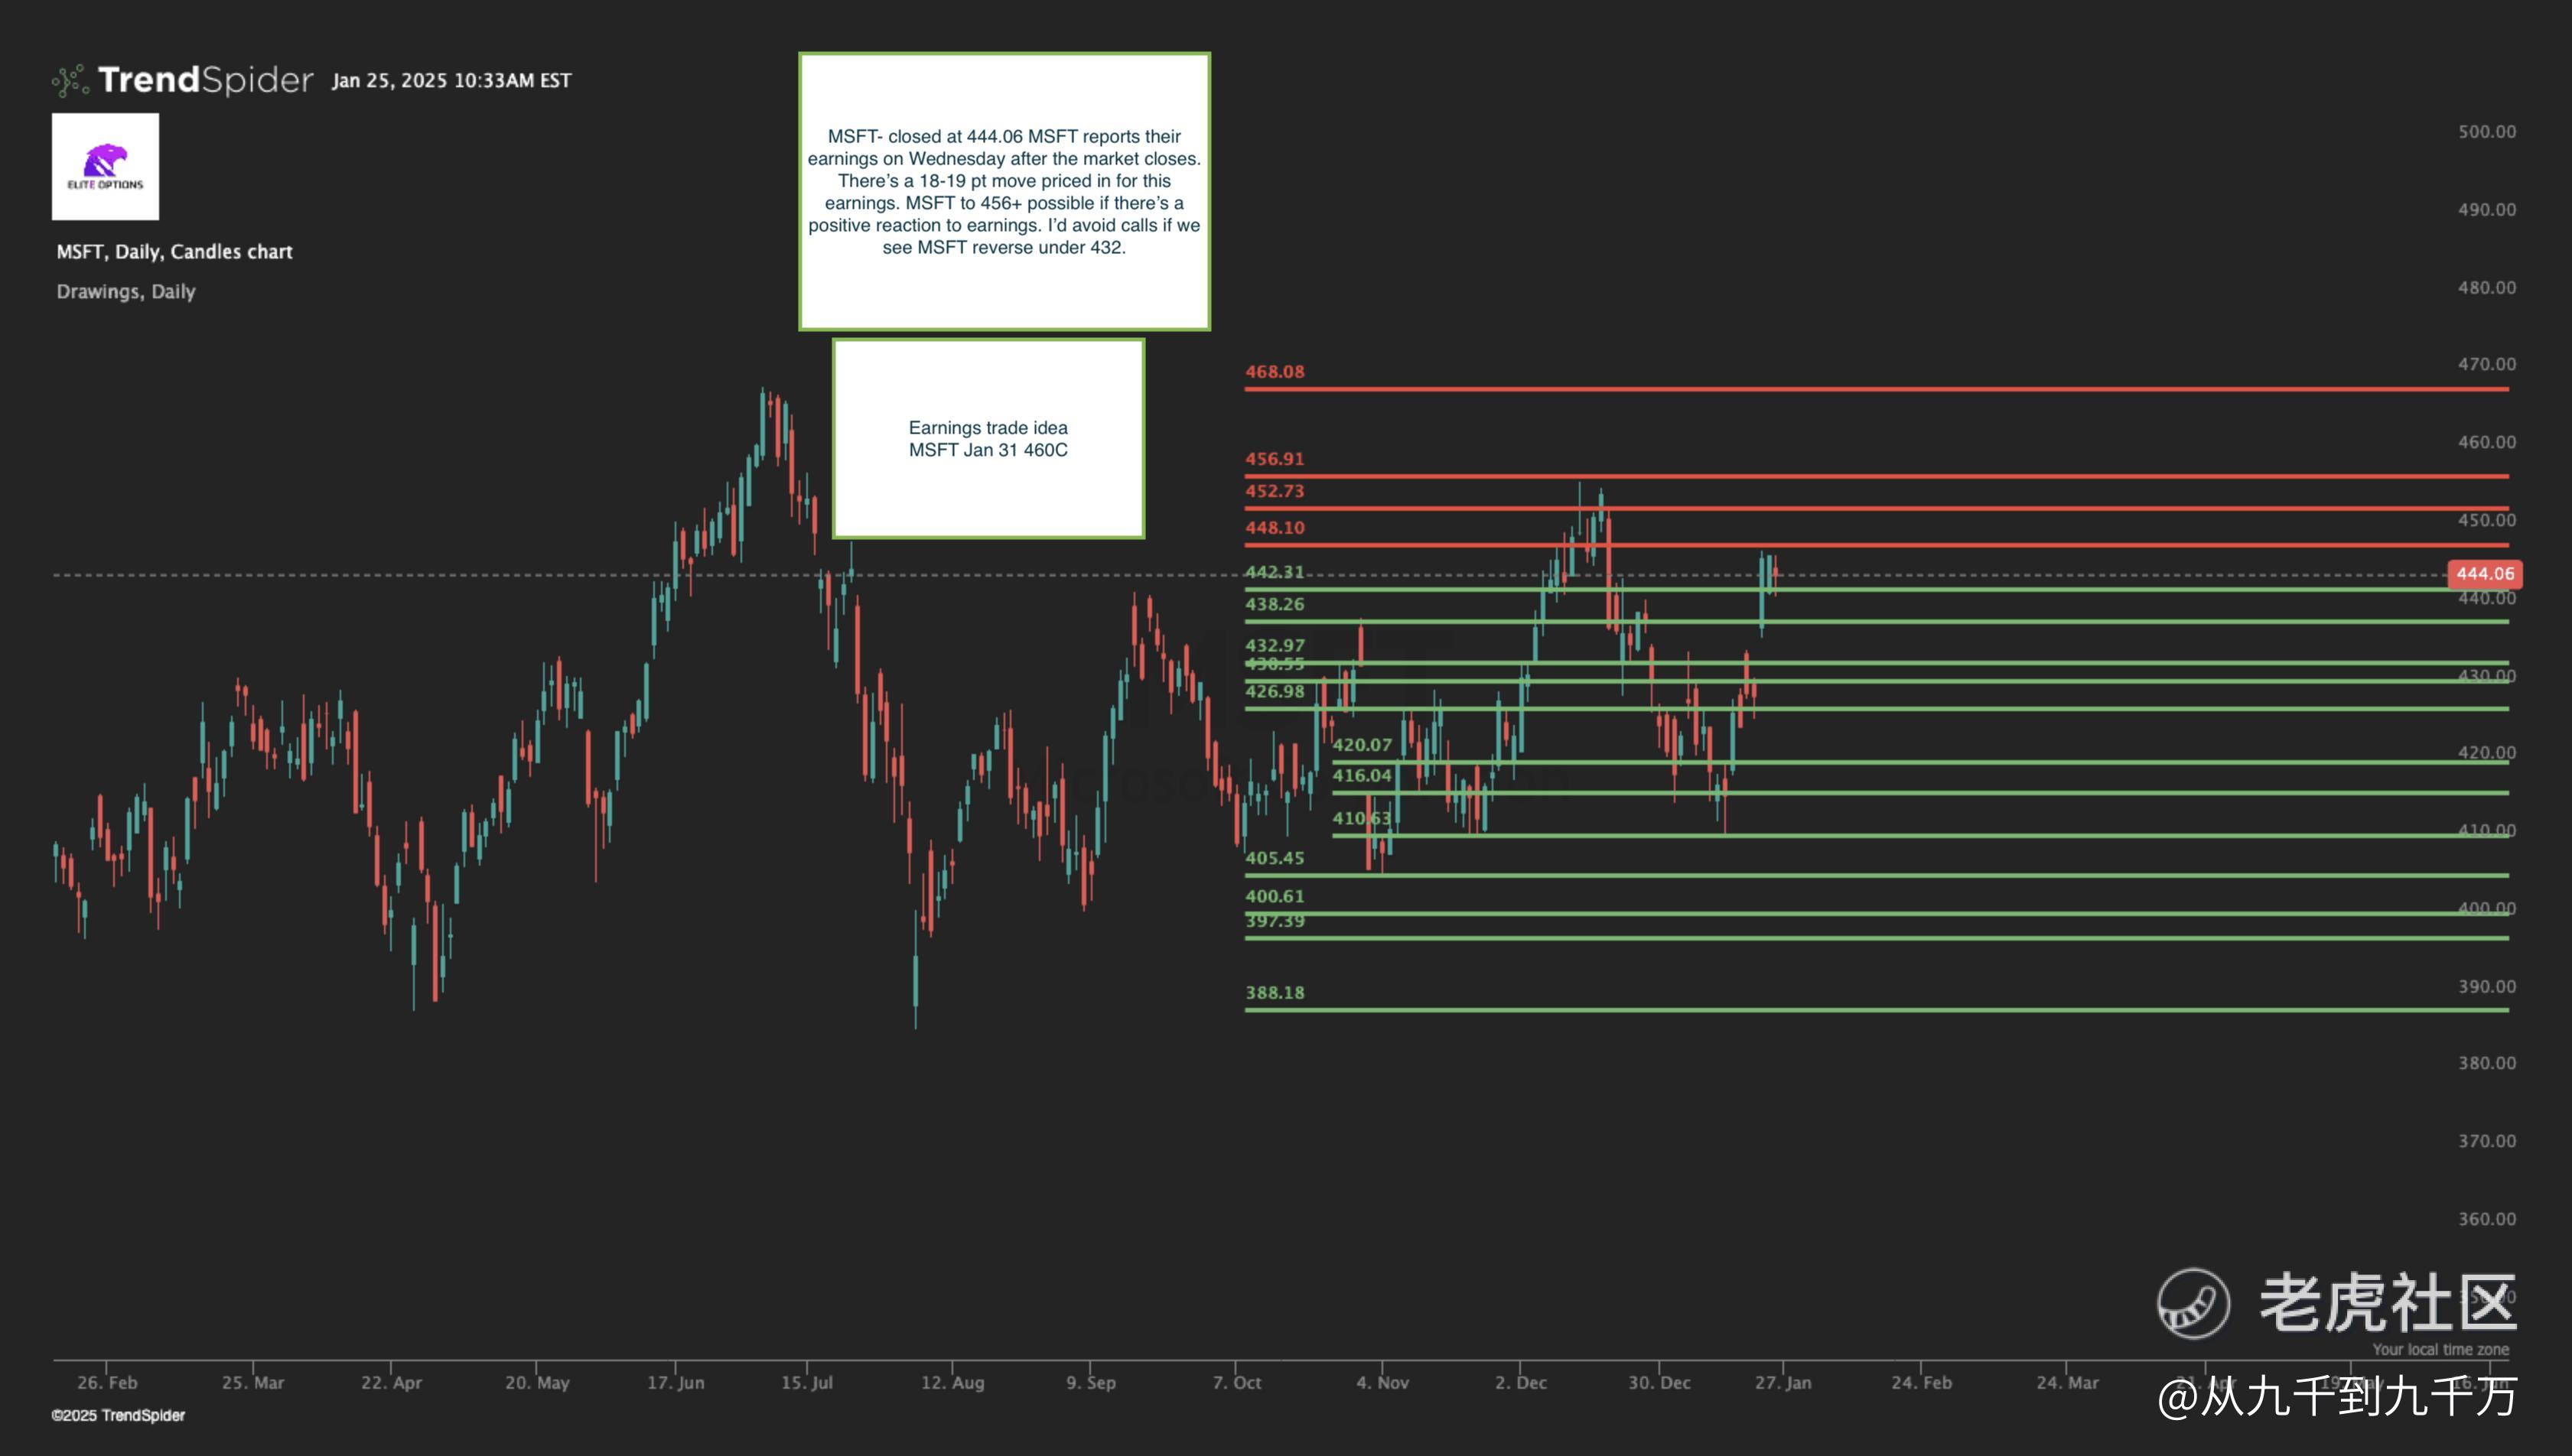Click the 'Drawings, Daily' label
Image resolution: width=2572 pixels, height=1456 pixels.
(x=126, y=292)
